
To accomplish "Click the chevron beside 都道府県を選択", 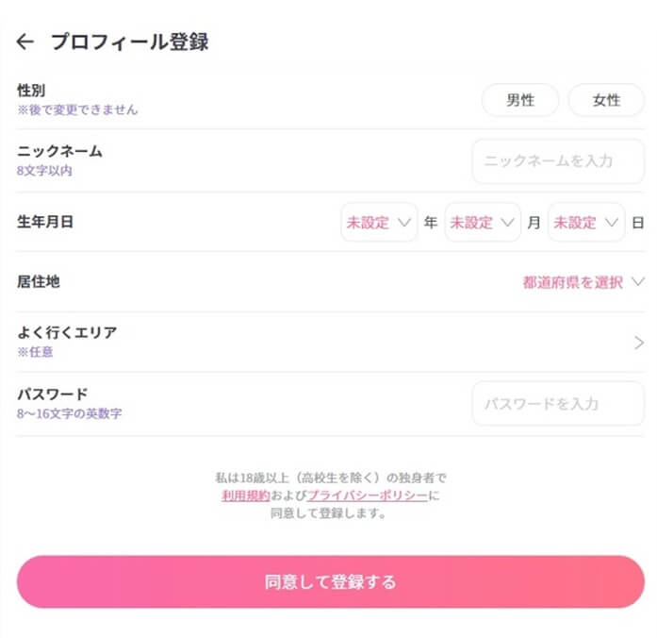I will 638,282.
